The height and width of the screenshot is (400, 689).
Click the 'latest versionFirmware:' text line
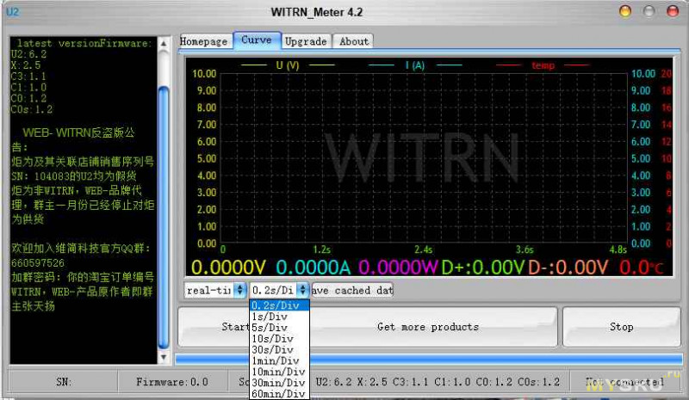coord(84,43)
